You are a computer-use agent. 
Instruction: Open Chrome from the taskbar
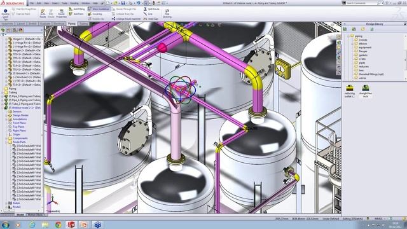[x=58, y=225]
